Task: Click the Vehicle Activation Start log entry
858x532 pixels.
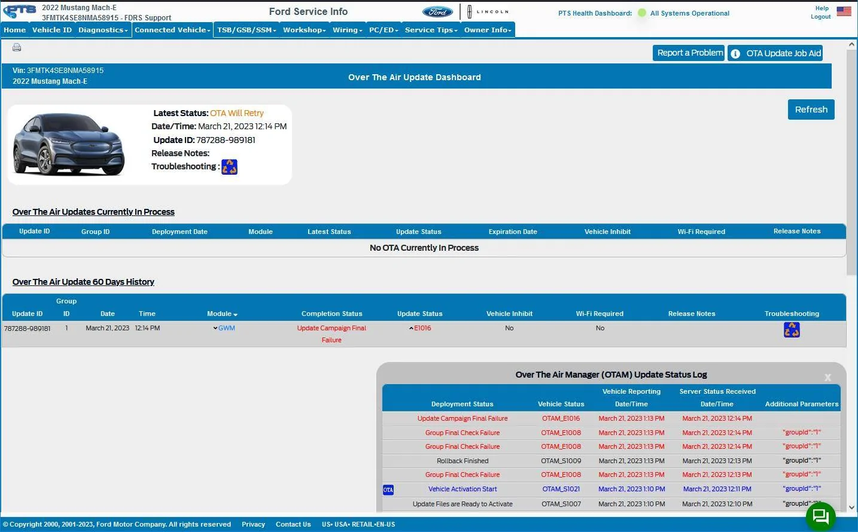Action: 463,489
